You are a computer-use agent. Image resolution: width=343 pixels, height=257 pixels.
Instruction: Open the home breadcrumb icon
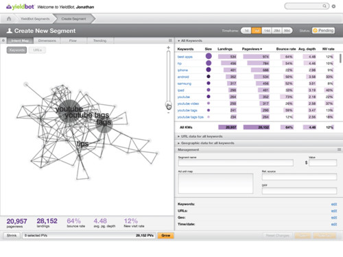pos(9,19)
